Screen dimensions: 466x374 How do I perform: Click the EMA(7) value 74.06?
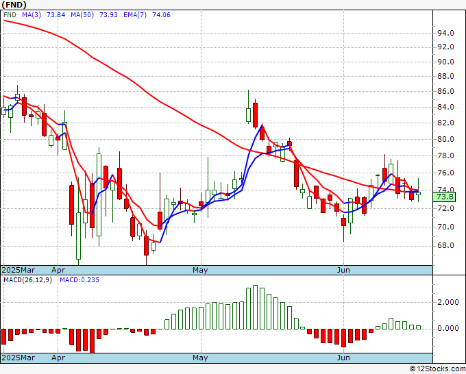[x=161, y=15]
